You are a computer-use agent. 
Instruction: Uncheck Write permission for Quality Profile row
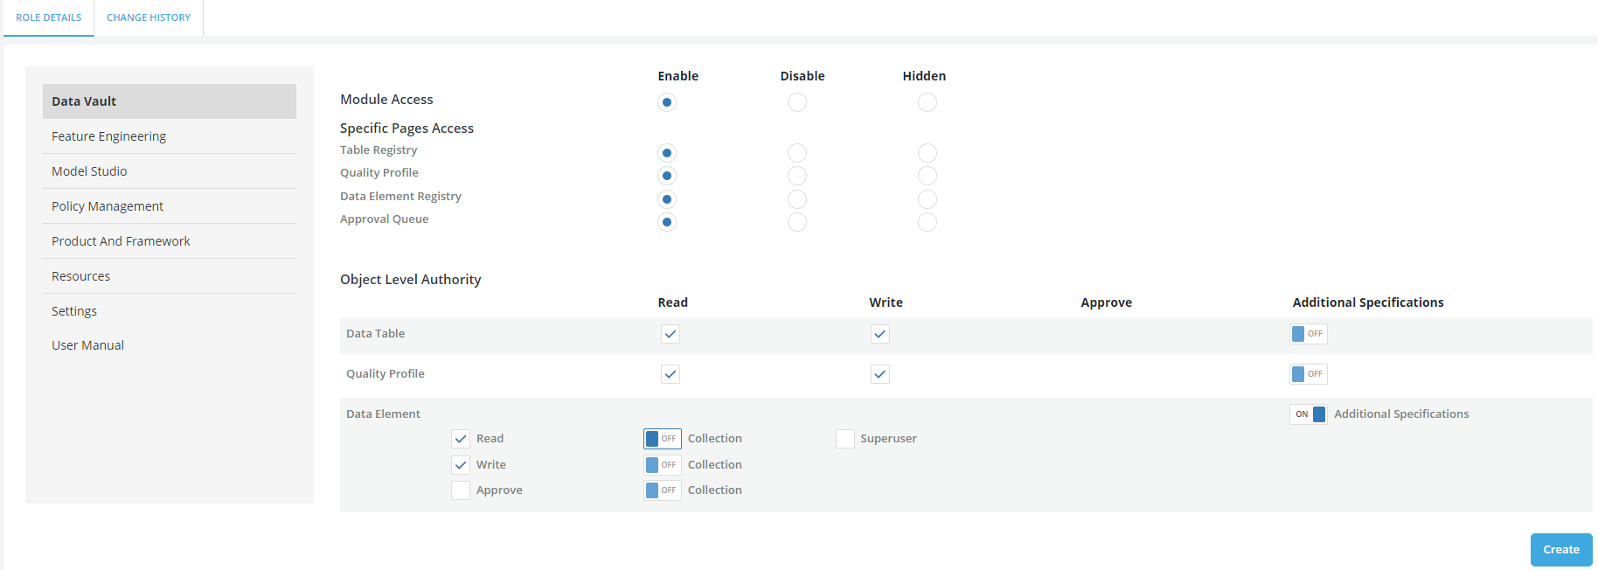click(x=879, y=374)
